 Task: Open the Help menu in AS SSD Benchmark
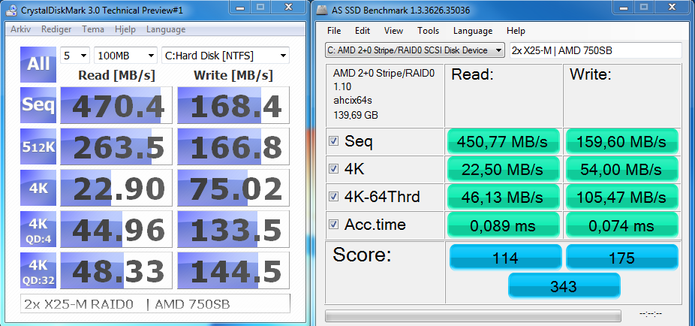(x=516, y=31)
